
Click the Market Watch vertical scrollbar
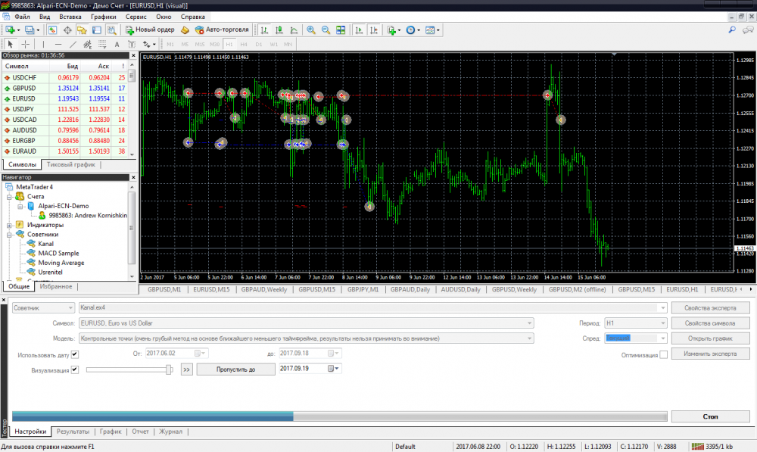tap(132, 110)
